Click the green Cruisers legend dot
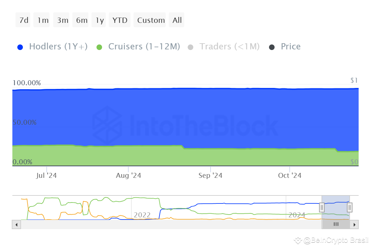Screen dimensions: 371x247 99,47
